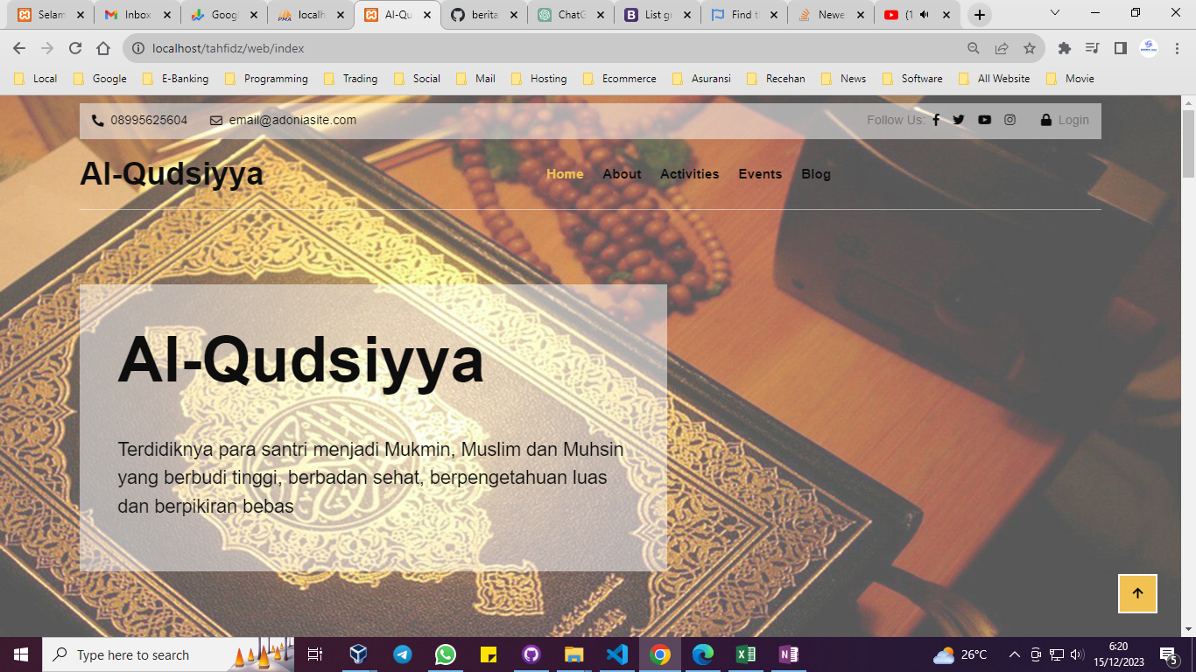Click the scroll-to-top arrow button

pyautogui.click(x=1137, y=593)
